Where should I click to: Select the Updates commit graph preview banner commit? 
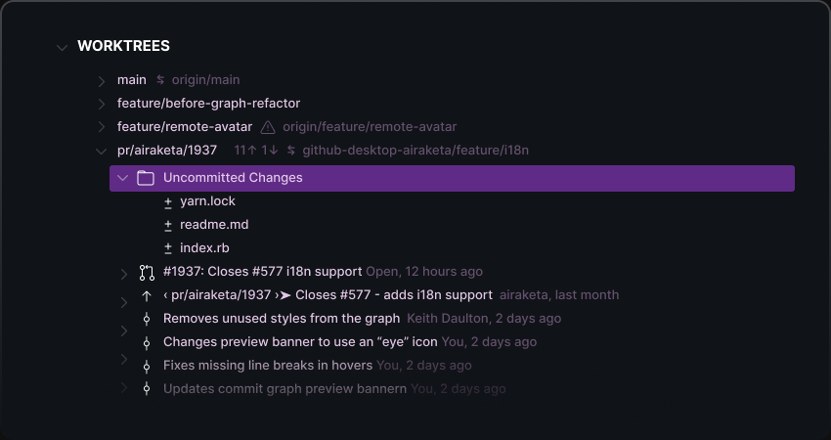click(284, 389)
